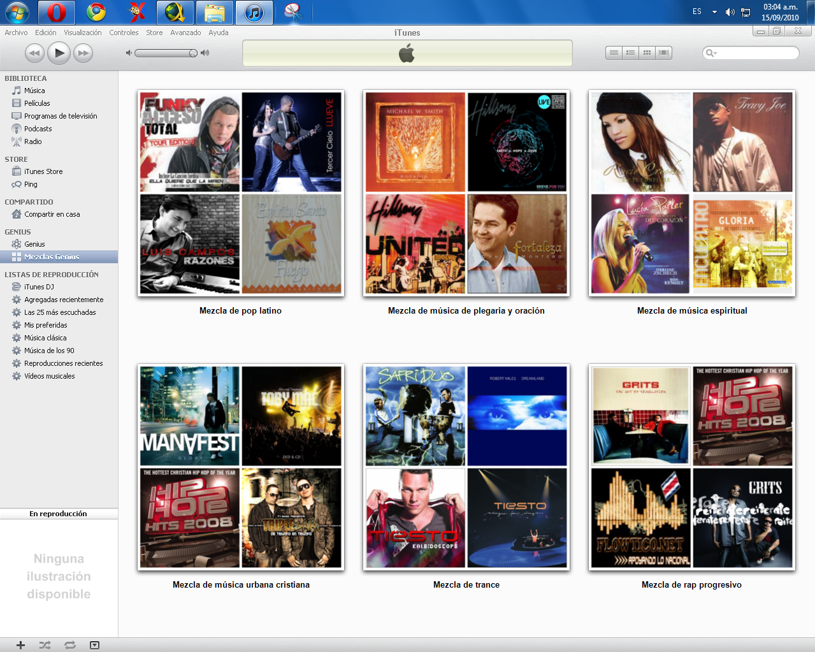815x652 pixels.
Task: Select Mezclas Genius item
Action: tap(59, 257)
